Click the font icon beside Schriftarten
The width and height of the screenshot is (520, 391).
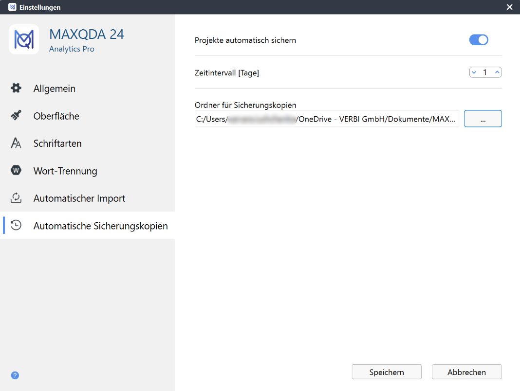point(16,143)
